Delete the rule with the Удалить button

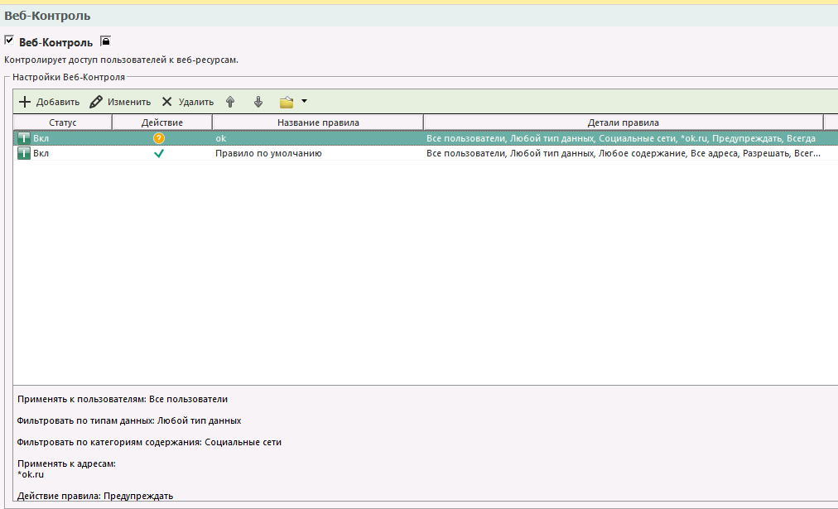187,102
